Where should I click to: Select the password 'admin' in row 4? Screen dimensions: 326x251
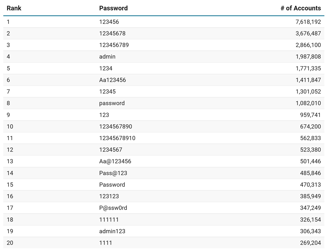click(x=107, y=57)
